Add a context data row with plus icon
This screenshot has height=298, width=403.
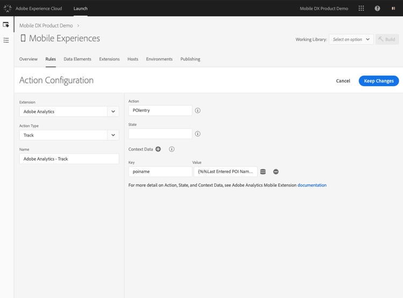point(158,149)
